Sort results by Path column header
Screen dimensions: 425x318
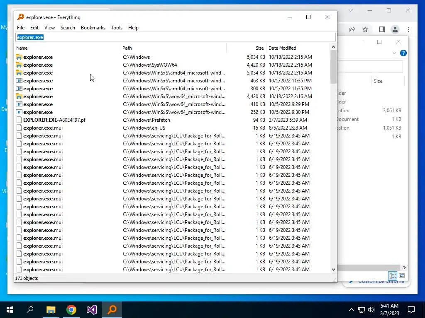173,48
